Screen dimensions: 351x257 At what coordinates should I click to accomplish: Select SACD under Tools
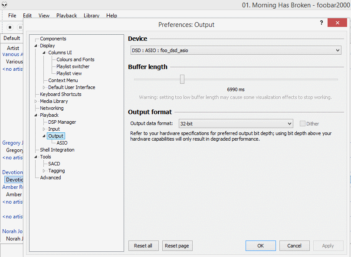click(54, 164)
